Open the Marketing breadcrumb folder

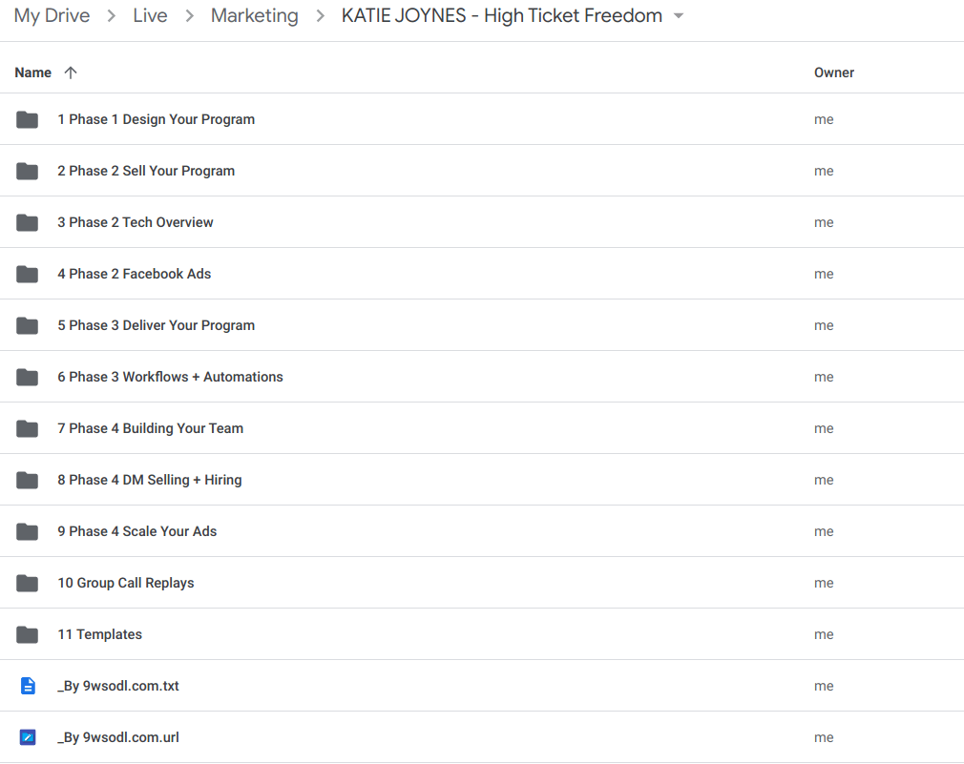[254, 15]
